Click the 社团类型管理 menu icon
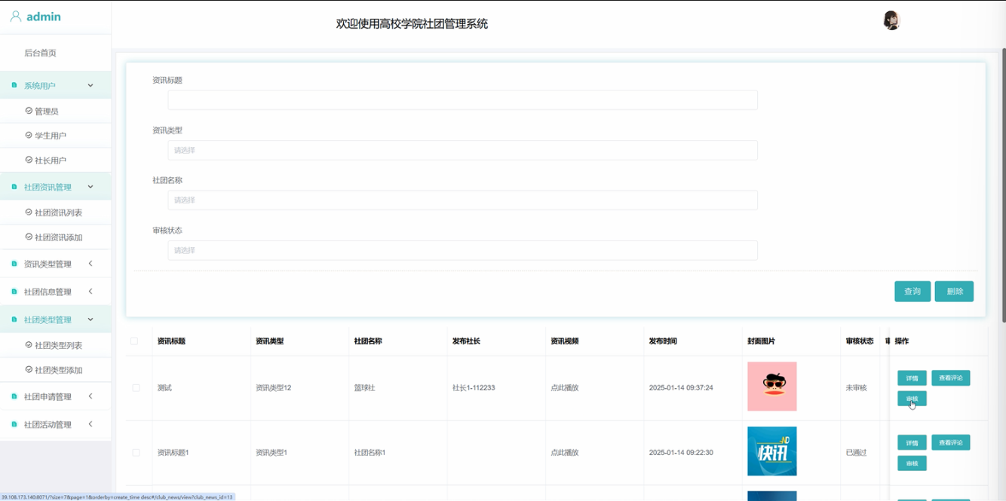Image resolution: width=1006 pixels, height=501 pixels. point(14,319)
